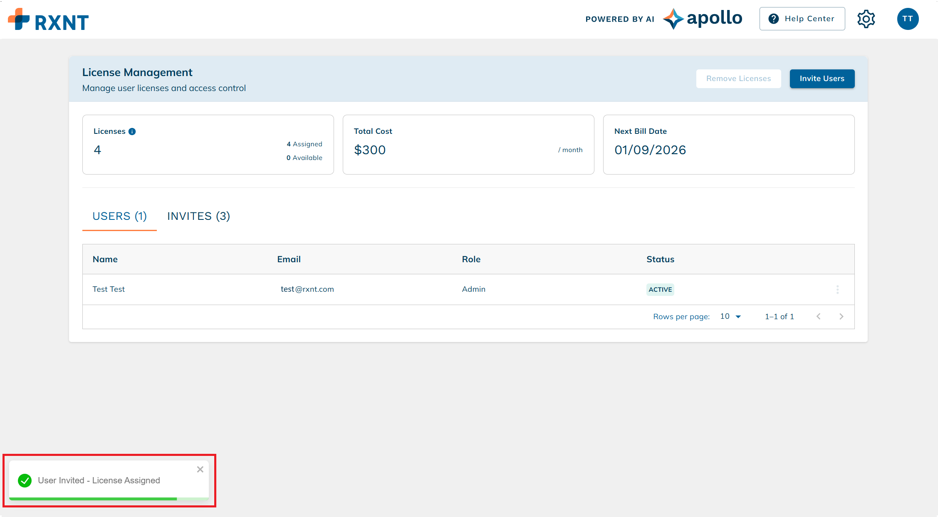Click the green checkmark in the notification toast

(25, 480)
